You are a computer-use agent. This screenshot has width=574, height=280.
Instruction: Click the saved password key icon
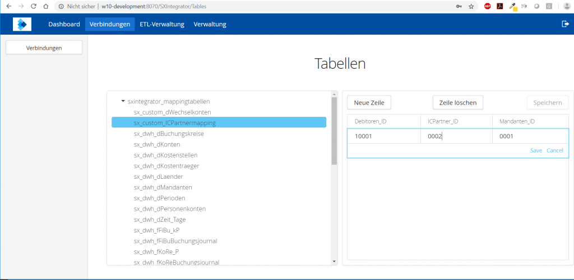click(x=459, y=6)
